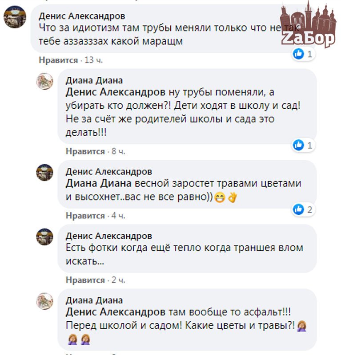This screenshot has width=341, height=355.
Task: Click mention Денис Александров in first reply text
Action: (x=116, y=92)
